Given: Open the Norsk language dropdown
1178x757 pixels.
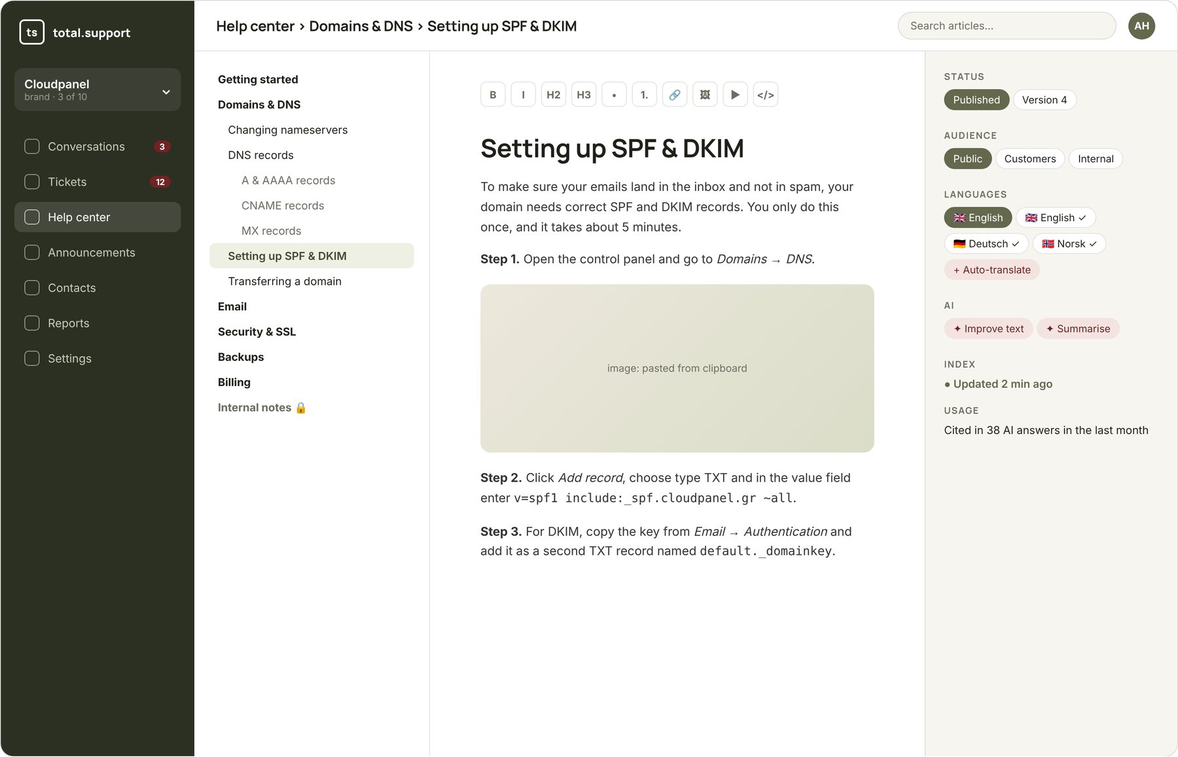Looking at the screenshot, I should [x=1069, y=244].
